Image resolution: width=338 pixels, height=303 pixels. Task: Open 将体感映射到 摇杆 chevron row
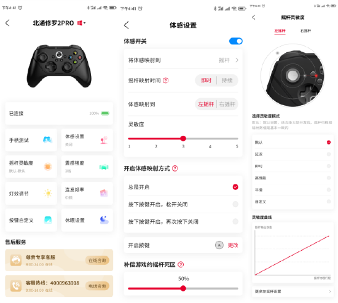[x=183, y=60]
